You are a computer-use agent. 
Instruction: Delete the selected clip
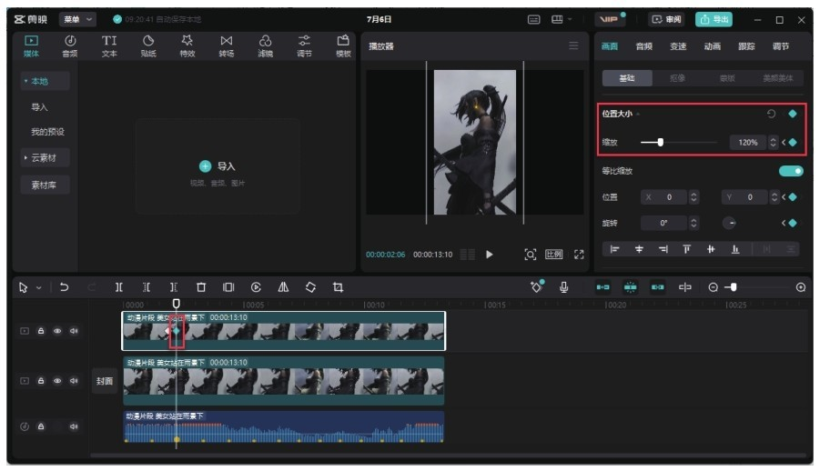(201, 287)
